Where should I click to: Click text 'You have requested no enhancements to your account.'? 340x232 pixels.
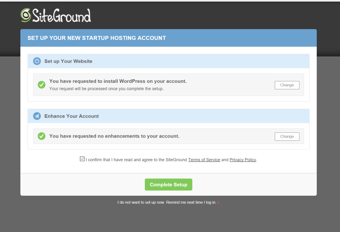tap(114, 136)
